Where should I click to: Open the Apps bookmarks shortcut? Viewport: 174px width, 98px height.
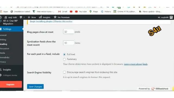[x=4, y=11]
